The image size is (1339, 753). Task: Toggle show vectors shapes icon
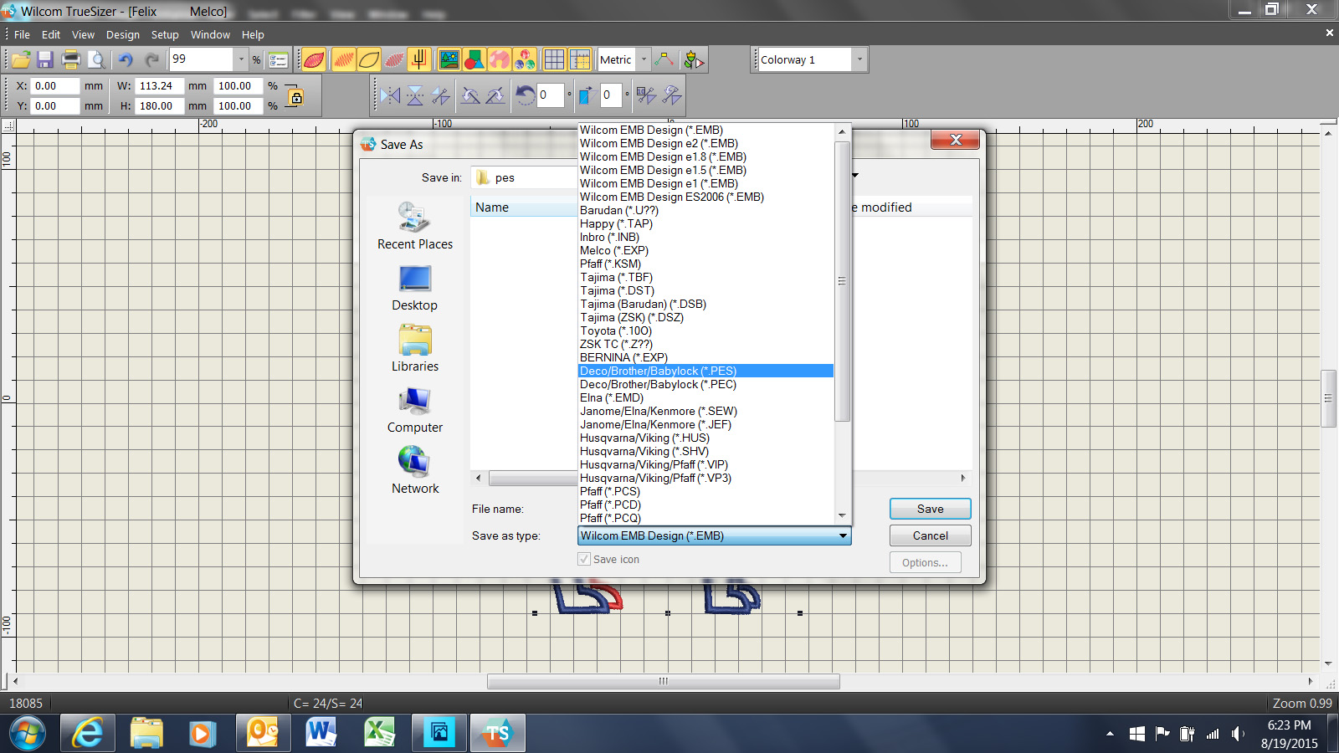(x=475, y=59)
